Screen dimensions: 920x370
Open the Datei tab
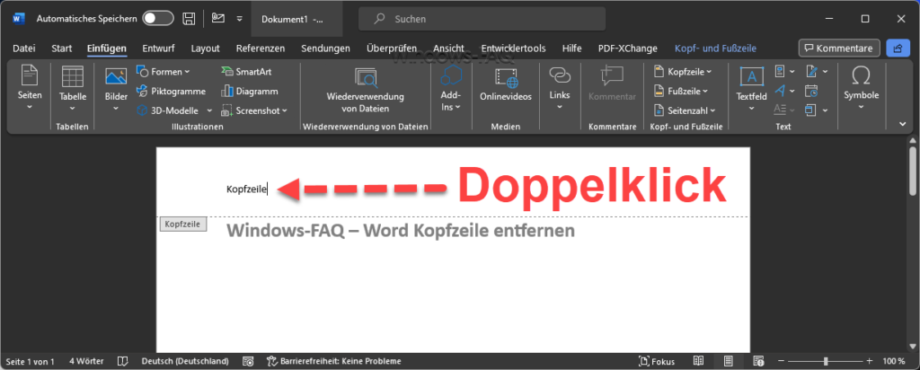point(23,48)
